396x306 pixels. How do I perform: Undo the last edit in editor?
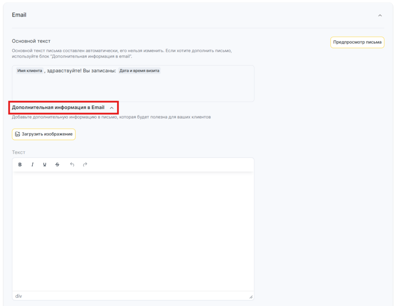[x=72, y=165]
